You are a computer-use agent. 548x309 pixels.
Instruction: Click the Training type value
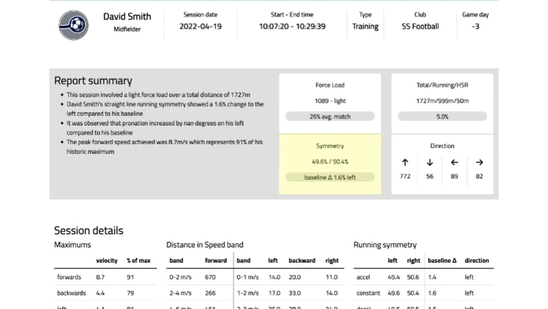click(365, 26)
